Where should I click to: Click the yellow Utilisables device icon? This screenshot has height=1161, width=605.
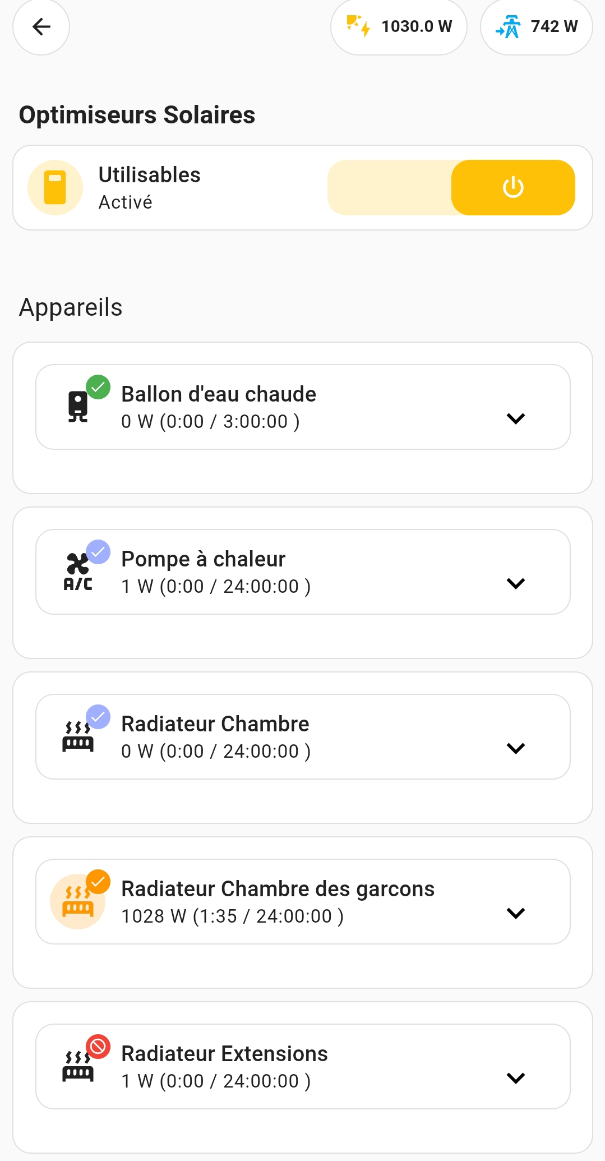(55, 187)
